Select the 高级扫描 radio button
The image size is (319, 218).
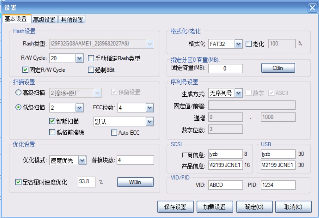[x=18, y=92]
